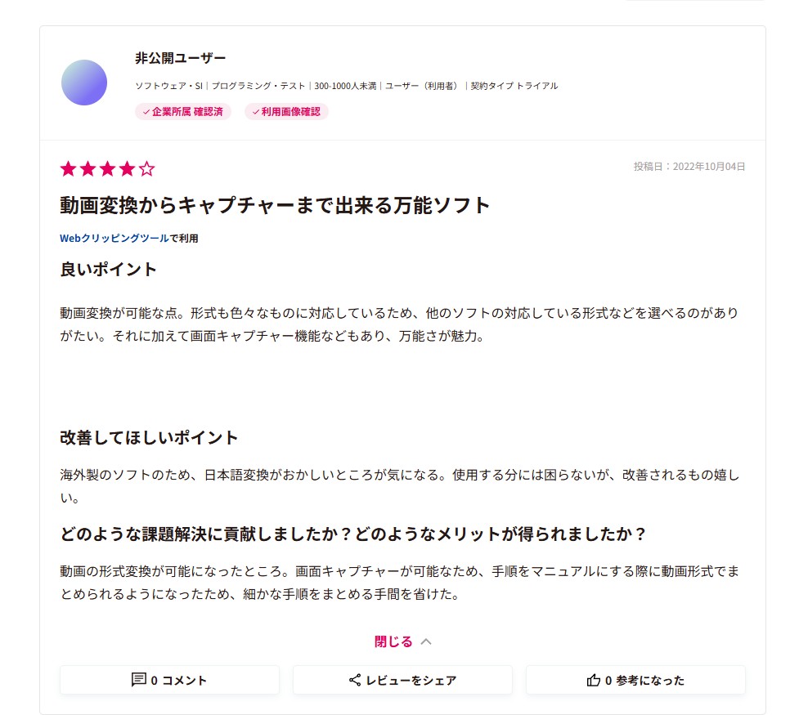Click the first filled rating star

point(68,168)
